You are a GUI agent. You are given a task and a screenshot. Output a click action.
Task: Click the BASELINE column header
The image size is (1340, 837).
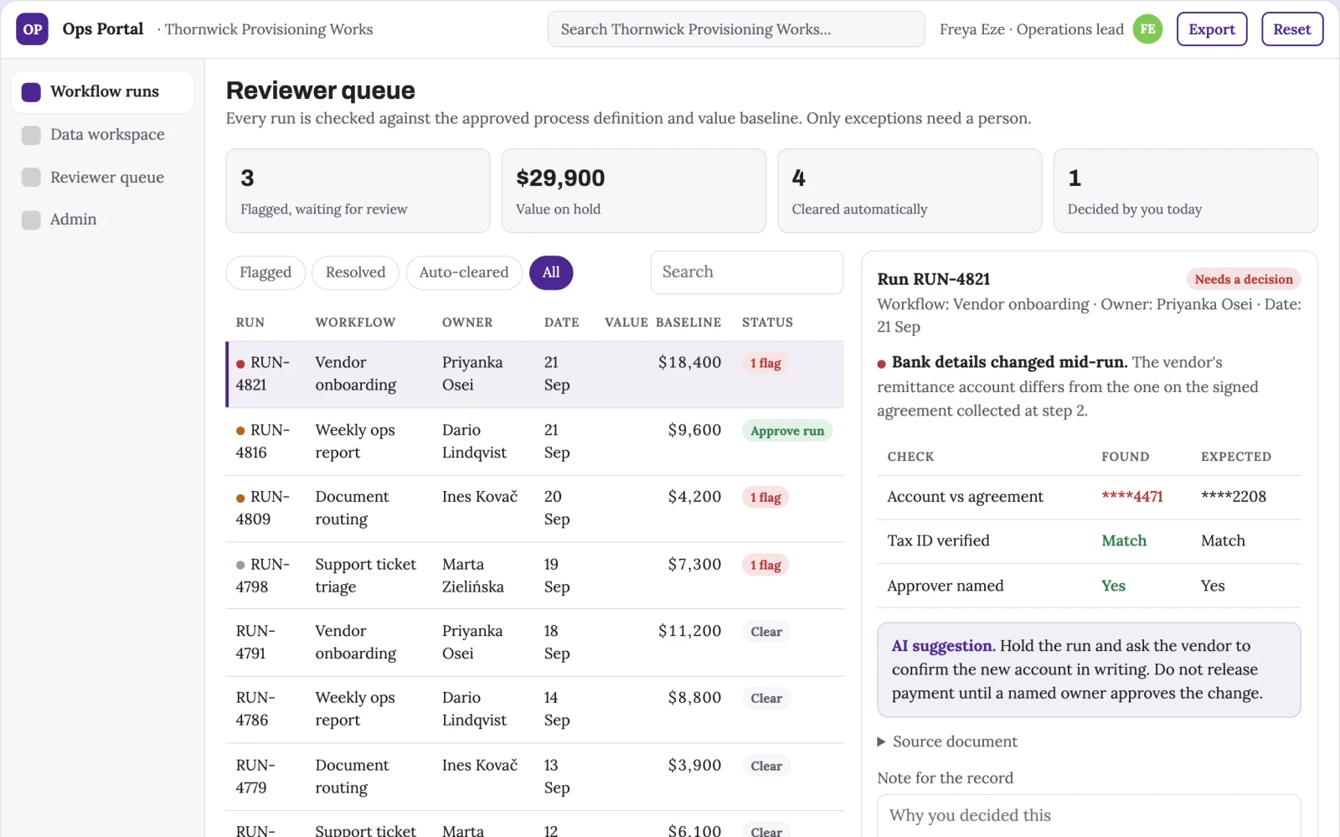[x=688, y=323]
